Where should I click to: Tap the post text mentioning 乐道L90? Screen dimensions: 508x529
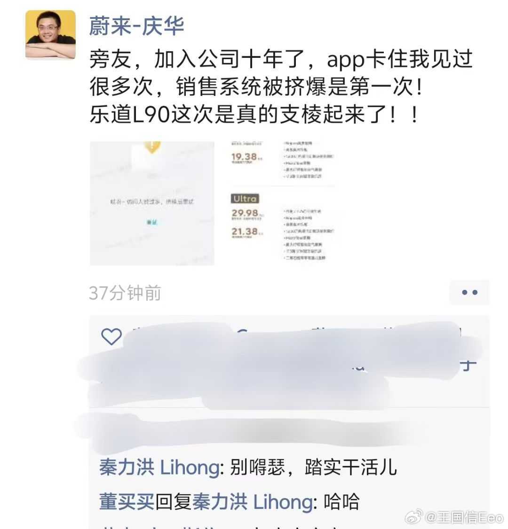click(254, 114)
